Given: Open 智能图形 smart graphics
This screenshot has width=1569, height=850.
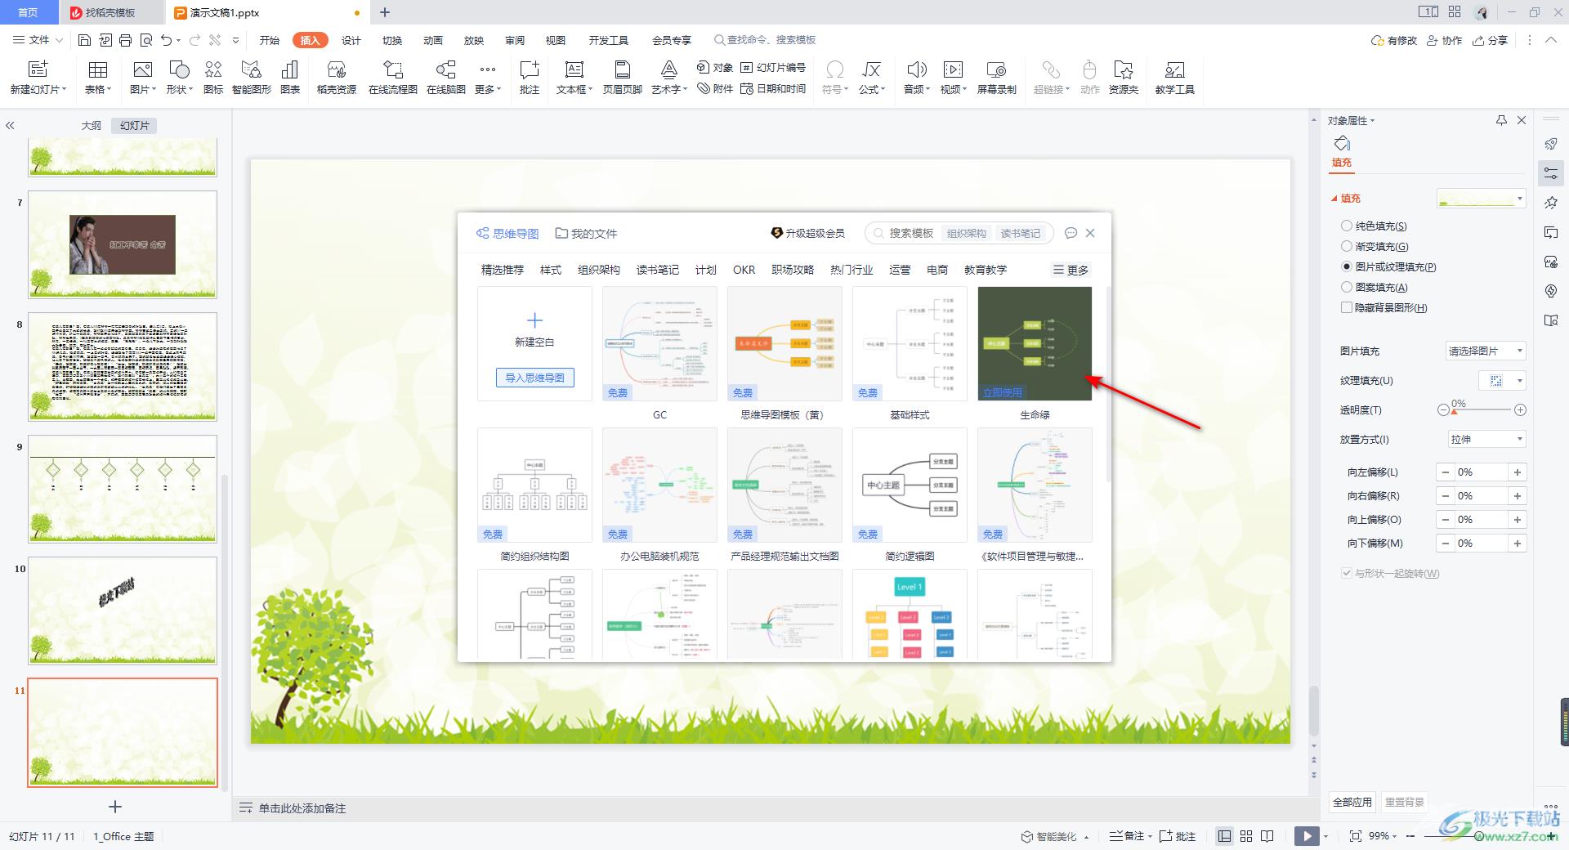Looking at the screenshot, I should 252,78.
